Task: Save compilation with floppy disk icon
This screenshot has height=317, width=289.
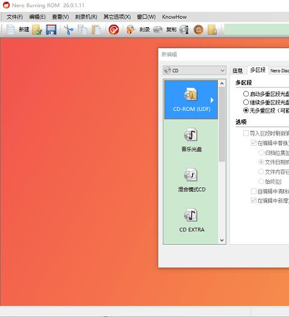Action: click(x=51, y=30)
